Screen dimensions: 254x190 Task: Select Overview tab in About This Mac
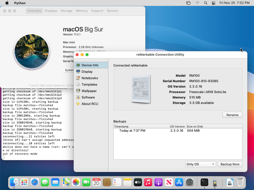click(34, 11)
